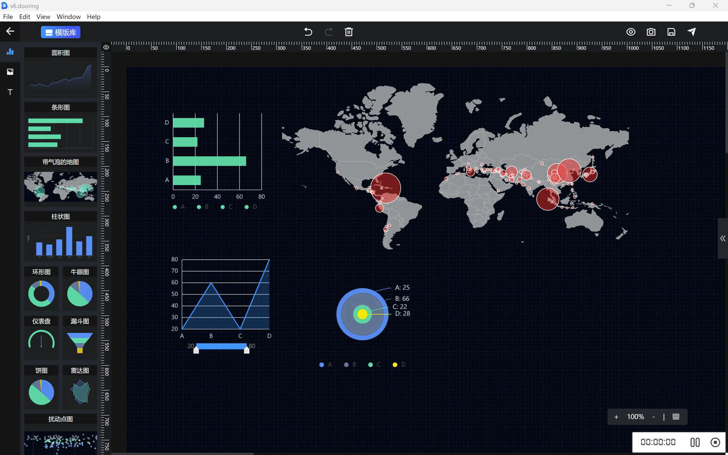Viewport: 728px width, 455px height.
Task: Expand the right side panel chevron
Action: pos(723,238)
